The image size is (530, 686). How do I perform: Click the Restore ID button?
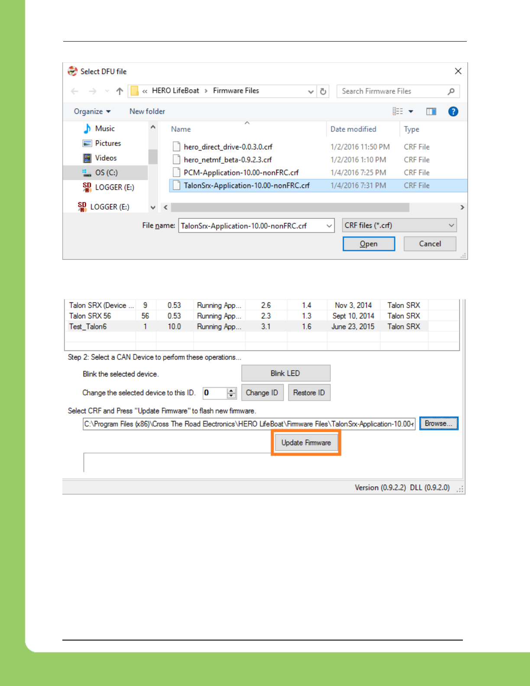click(x=309, y=393)
